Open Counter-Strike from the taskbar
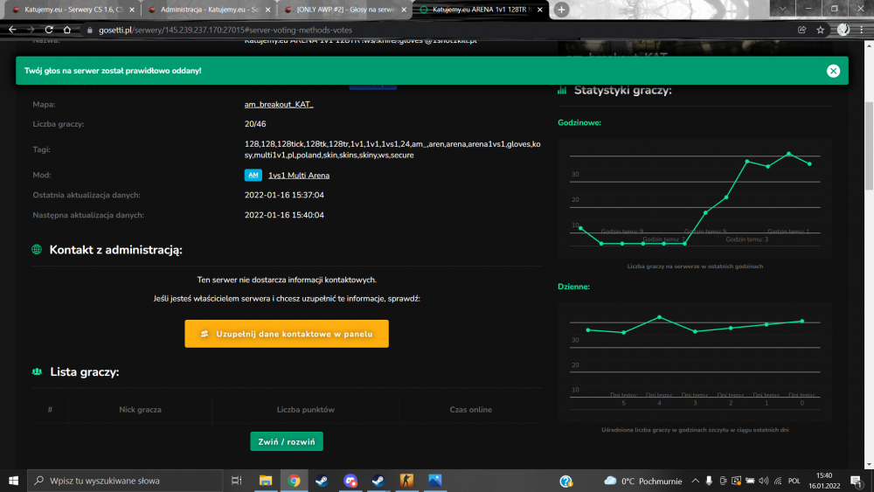This screenshot has width=874, height=492. tap(406, 481)
